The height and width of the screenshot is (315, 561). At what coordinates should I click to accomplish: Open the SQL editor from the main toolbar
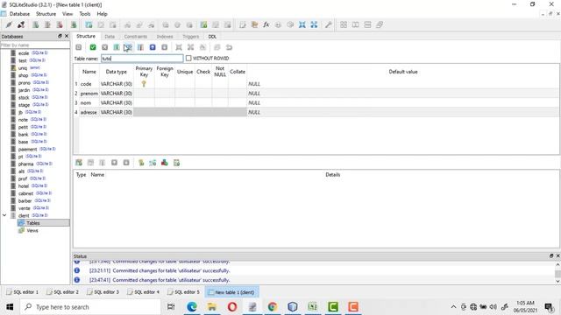pyautogui.click(x=243, y=24)
